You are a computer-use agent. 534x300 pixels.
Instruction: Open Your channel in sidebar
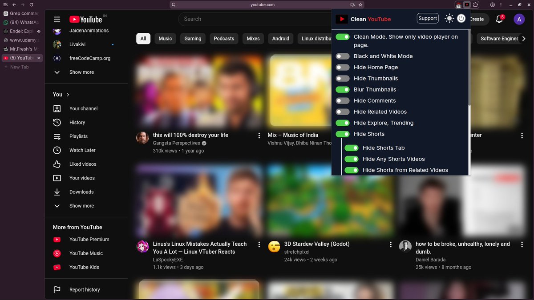pyautogui.click(x=86, y=108)
